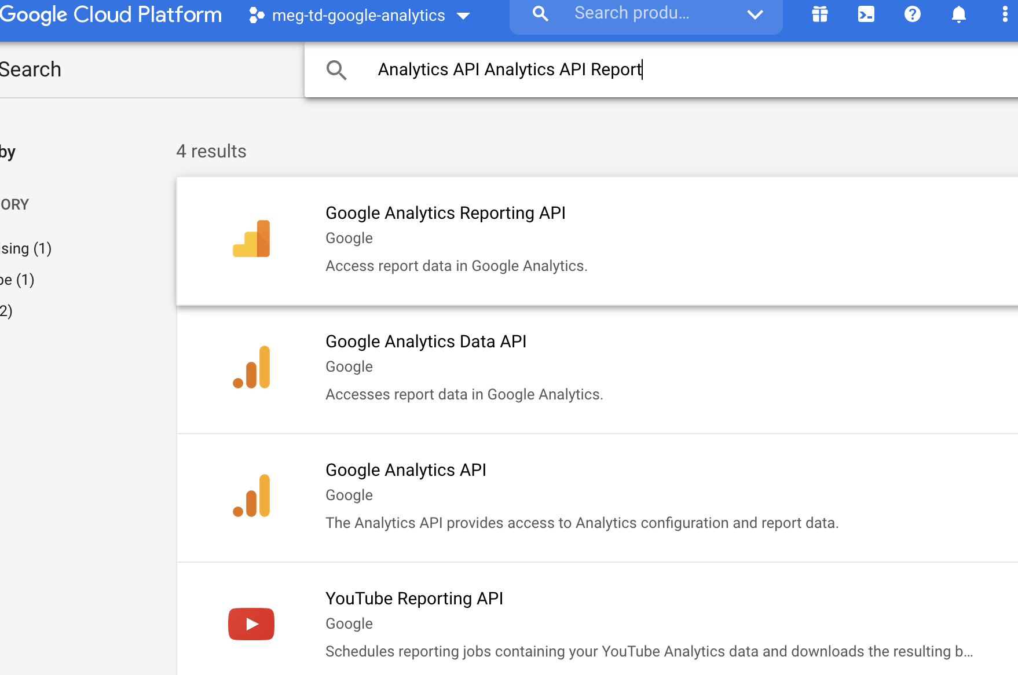Open the three-dot more options menu
Viewport: 1018px width, 675px height.
[x=1005, y=14]
